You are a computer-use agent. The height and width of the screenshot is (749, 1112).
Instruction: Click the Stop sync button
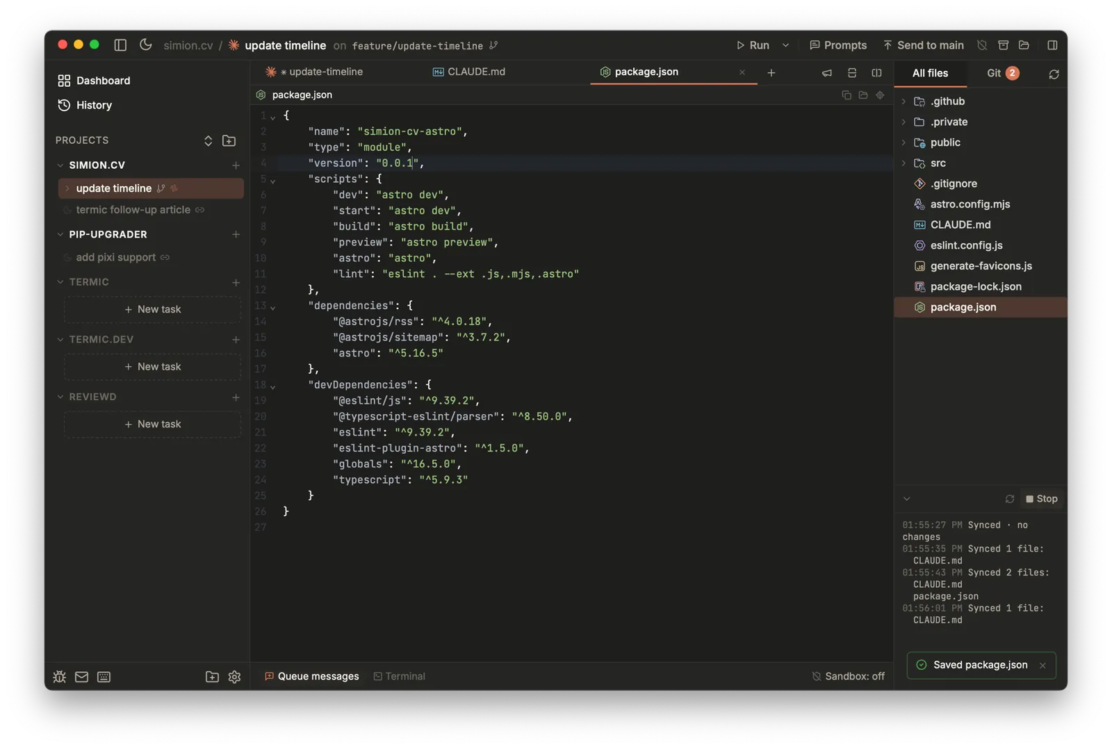1041,499
